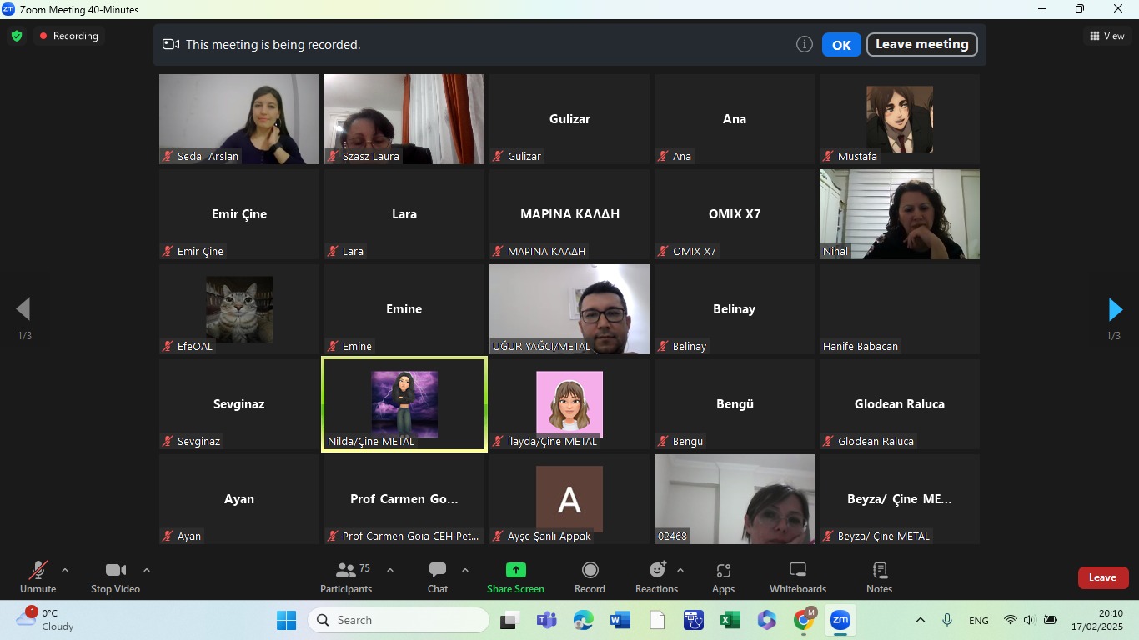Screen dimensions: 1139x640
Task: Expand video options arrow next to Stop Video
Action: (x=147, y=571)
